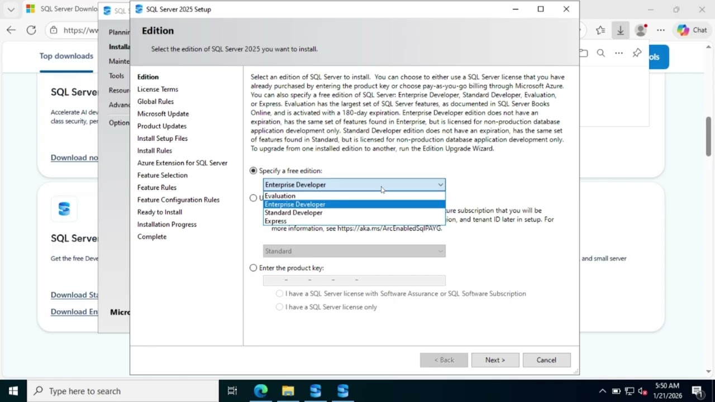
Task: Click Feature Configuration Rules step
Action: pyautogui.click(x=178, y=200)
